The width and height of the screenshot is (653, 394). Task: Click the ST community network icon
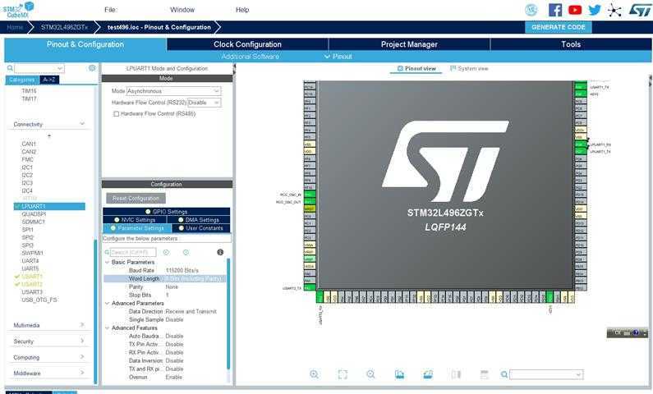click(x=614, y=10)
